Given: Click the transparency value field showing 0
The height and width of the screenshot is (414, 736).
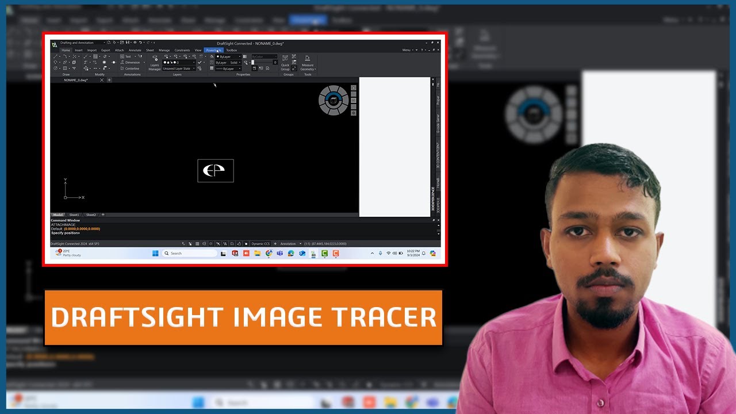Looking at the screenshot, I should tap(275, 63).
